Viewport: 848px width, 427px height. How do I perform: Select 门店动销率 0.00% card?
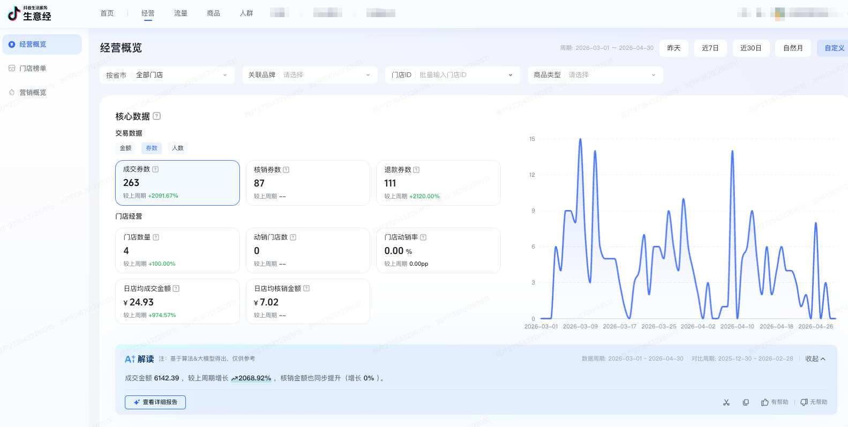(438, 250)
